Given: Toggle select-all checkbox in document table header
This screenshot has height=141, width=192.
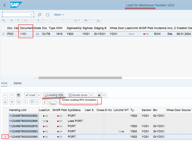Looking at the screenshot, I should pyautogui.click(x=4, y=28).
